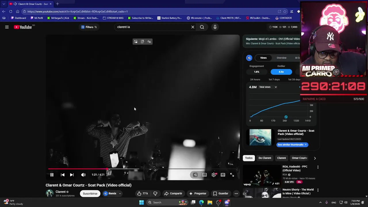The height and width of the screenshot is (207, 368).
Task: Show hidden system tray icons chevron
Action: pyautogui.click(x=320, y=202)
